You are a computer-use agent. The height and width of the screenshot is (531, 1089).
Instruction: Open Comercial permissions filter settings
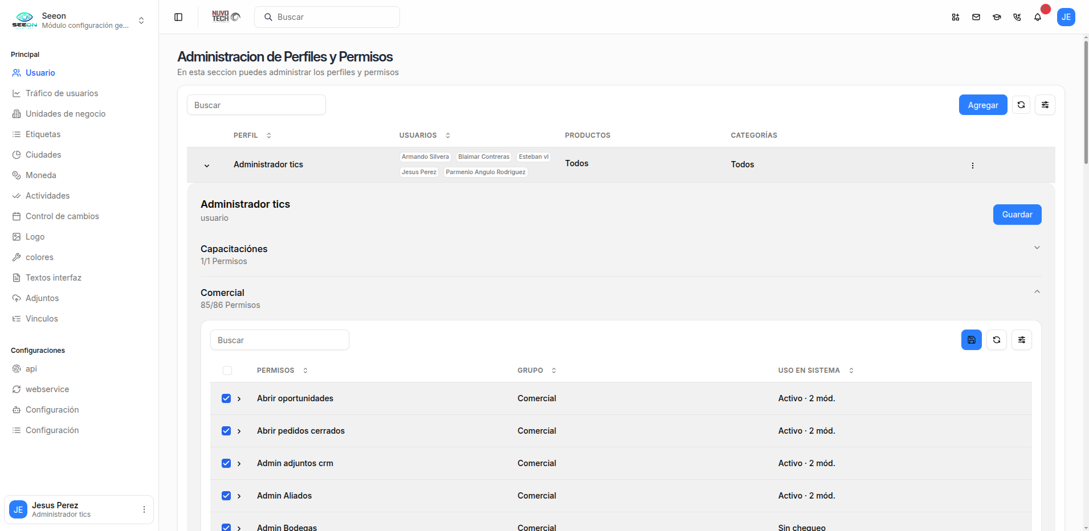[x=1022, y=340]
